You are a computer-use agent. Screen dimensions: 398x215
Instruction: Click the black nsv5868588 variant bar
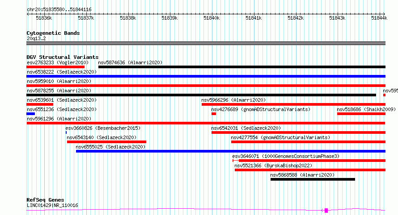[x=313, y=179]
